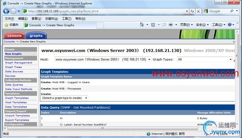Click the IE logo in title bar

pyautogui.click(x=5, y=3)
